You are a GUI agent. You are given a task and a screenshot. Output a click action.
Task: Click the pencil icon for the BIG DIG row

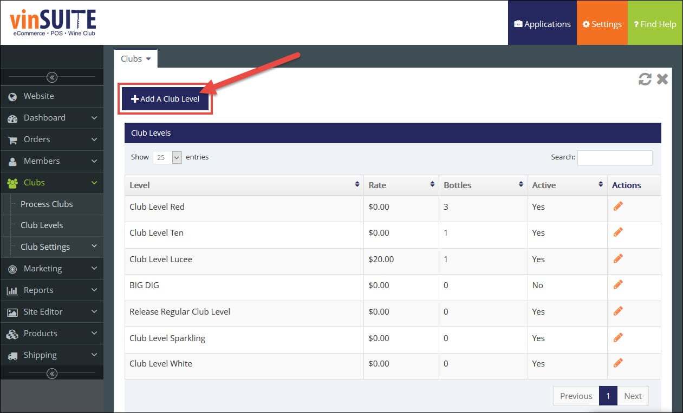(618, 284)
